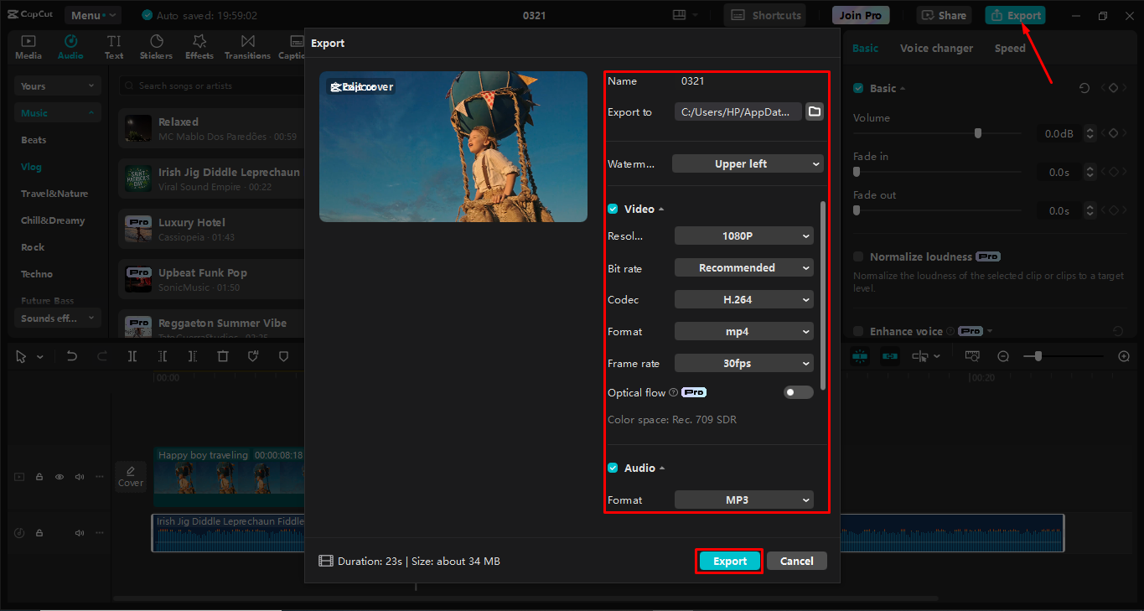Open the Frame rate dropdown showing 30fps
This screenshot has width=1144, height=611.
[x=743, y=363]
